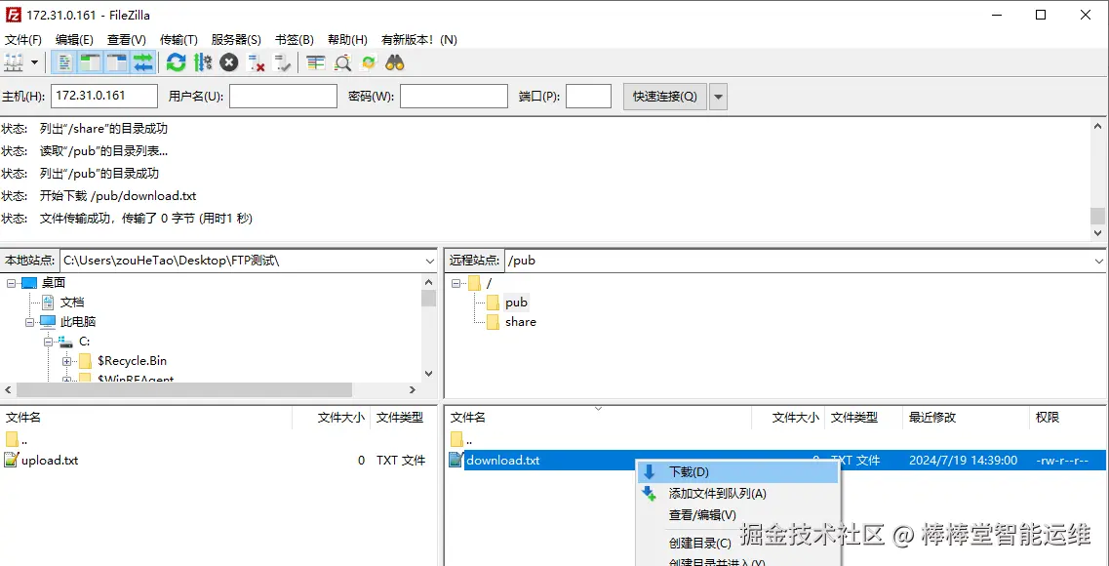
Task: Toggle directory comparison
Action: pyautogui.click(x=343, y=63)
